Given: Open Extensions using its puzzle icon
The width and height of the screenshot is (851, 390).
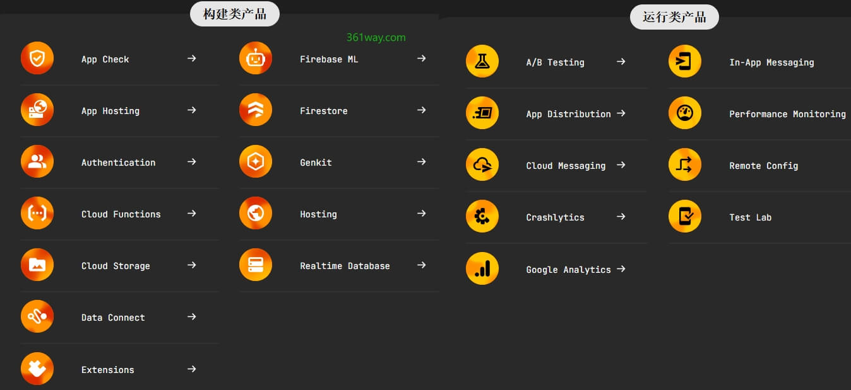Looking at the screenshot, I should pyautogui.click(x=37, y=369).
